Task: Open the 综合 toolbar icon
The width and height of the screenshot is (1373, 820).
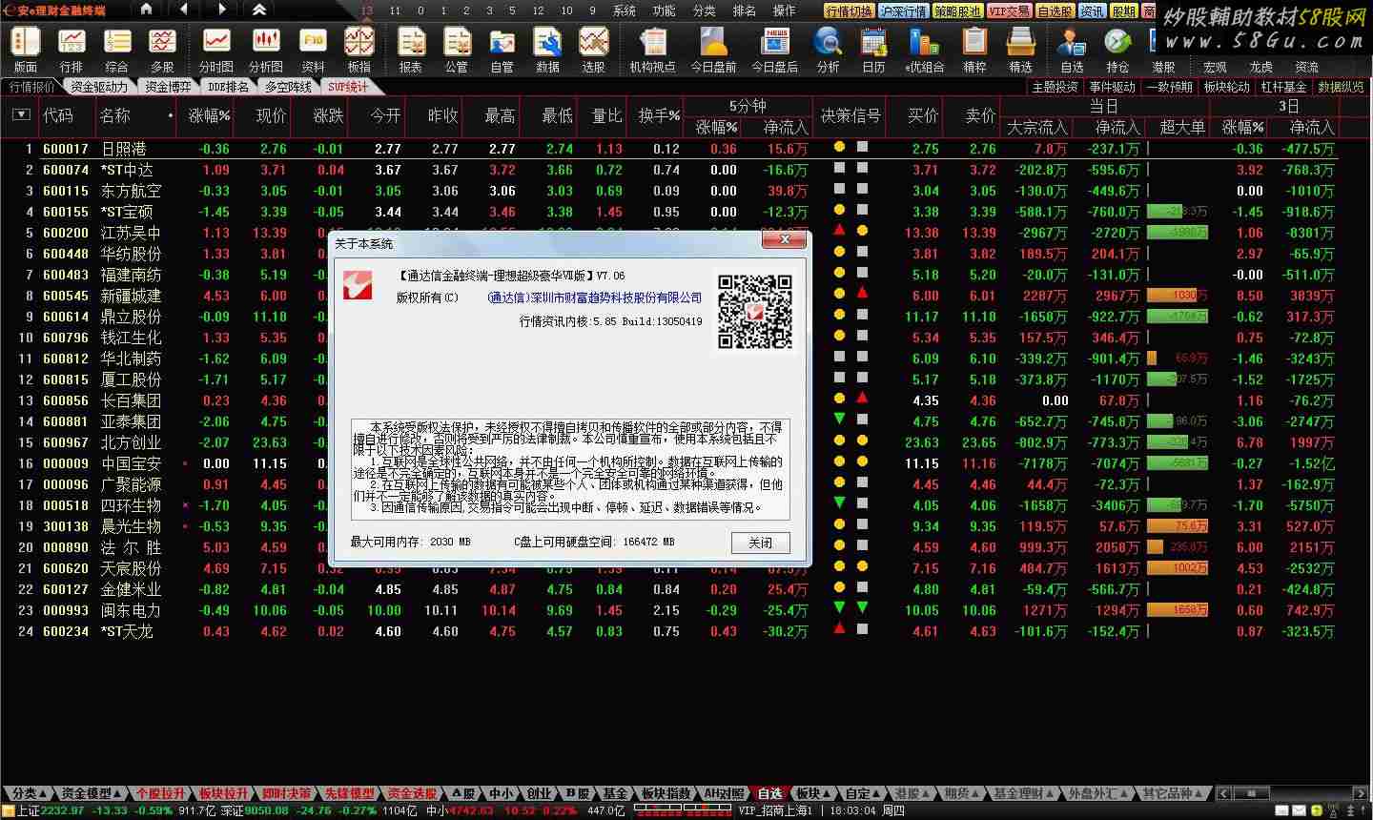Action: pyautogui.click(x=116, y=50)
